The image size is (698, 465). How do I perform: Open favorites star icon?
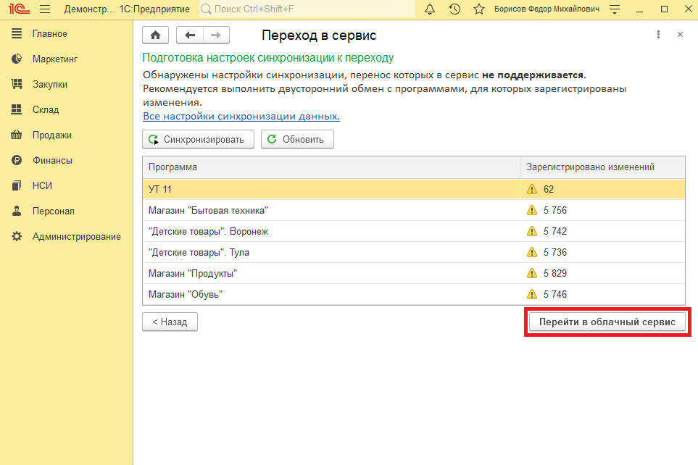(x=479, y=9)
